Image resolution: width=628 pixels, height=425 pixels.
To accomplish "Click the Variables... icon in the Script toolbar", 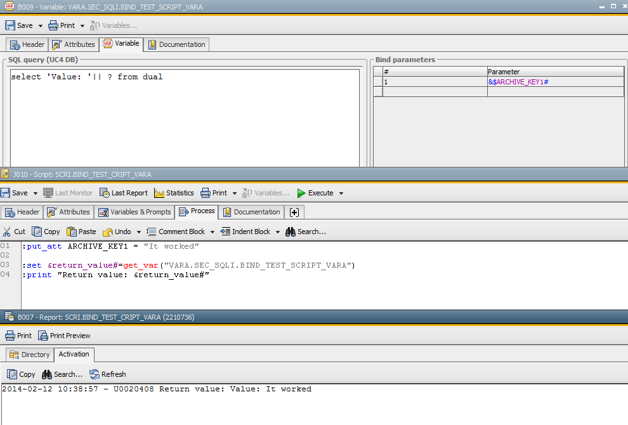I will click(247, 193).
